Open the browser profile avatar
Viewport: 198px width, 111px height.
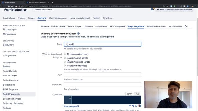coord(192,6)
